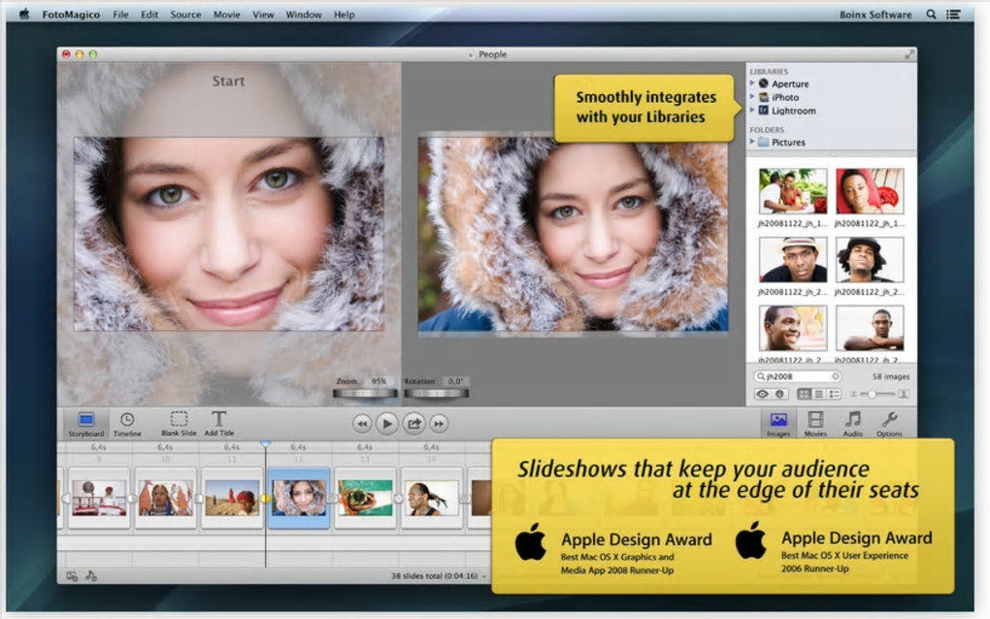Expand the iPhoto library
The image size is (990, 619).
[x=752, y=97]
